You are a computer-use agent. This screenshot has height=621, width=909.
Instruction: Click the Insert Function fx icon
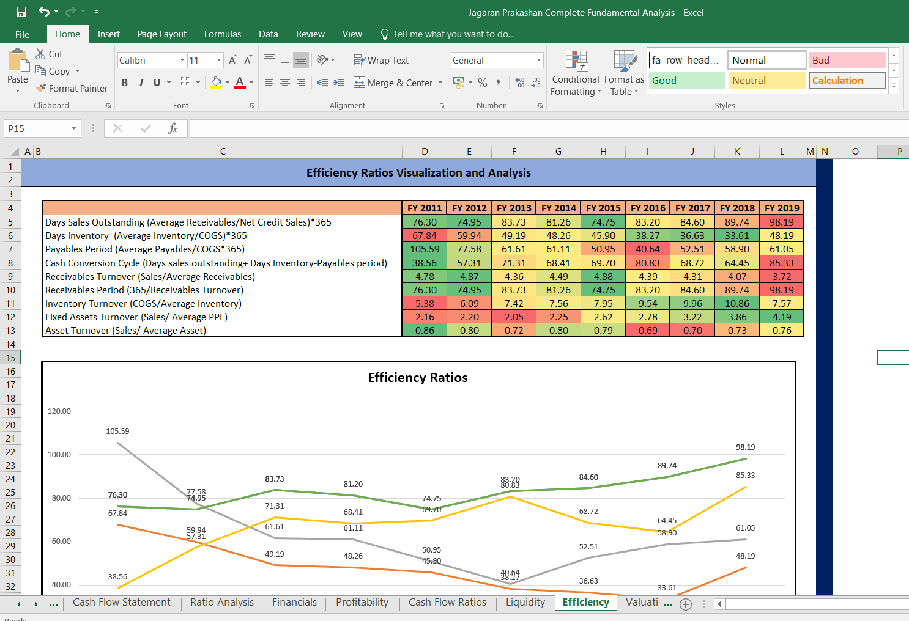click(173, 128)
